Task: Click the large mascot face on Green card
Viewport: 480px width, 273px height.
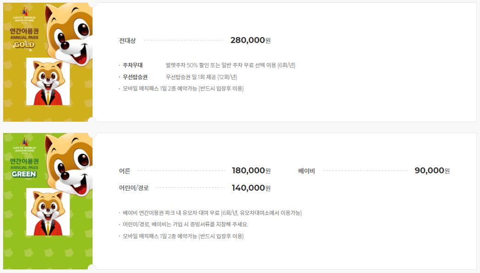Action: [x=69, y=165]
